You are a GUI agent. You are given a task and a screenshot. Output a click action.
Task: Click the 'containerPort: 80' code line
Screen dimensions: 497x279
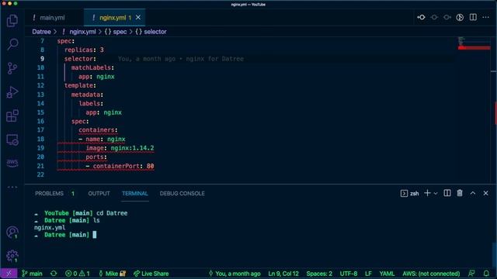click(x=120, y=166)
